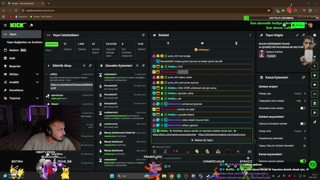Click the lightning activity icon in right sidebar
The height and width of the screenshot is (180, 320).
[x=314, y=66]
